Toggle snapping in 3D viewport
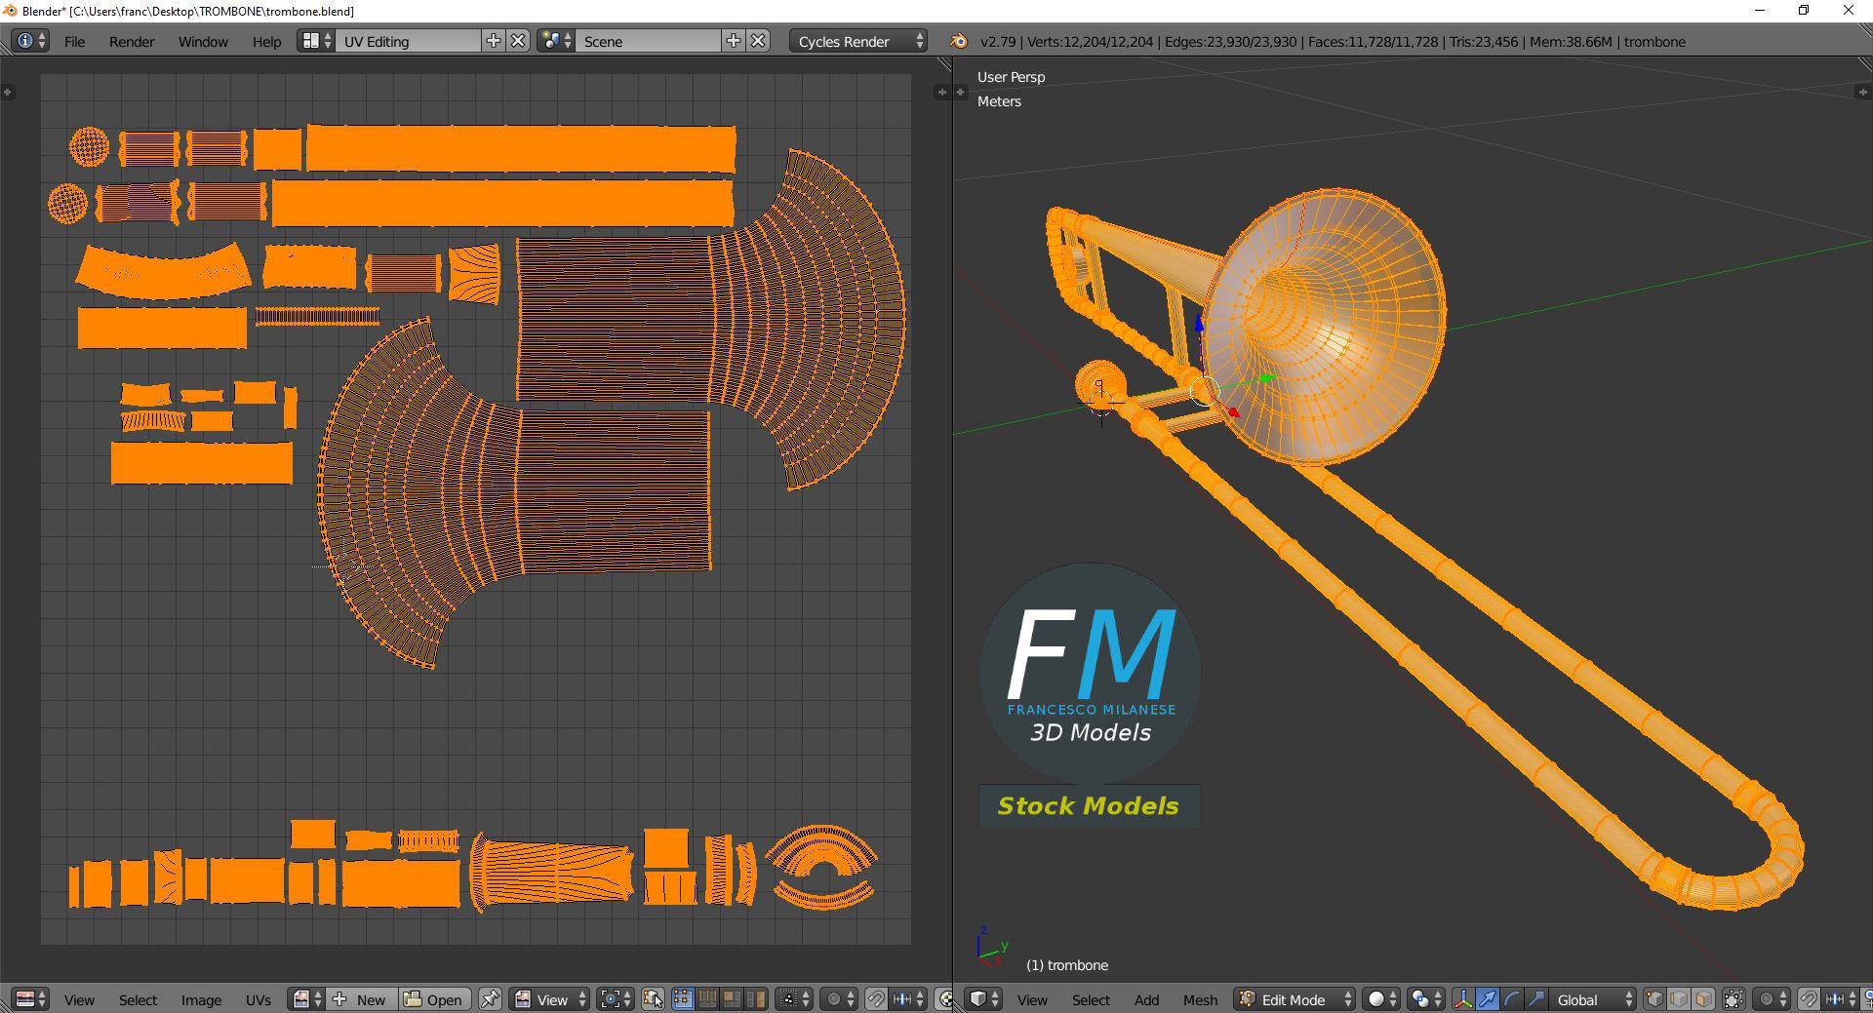The width and height of the screenshot is (1873, 1013). coord(1808,999)
